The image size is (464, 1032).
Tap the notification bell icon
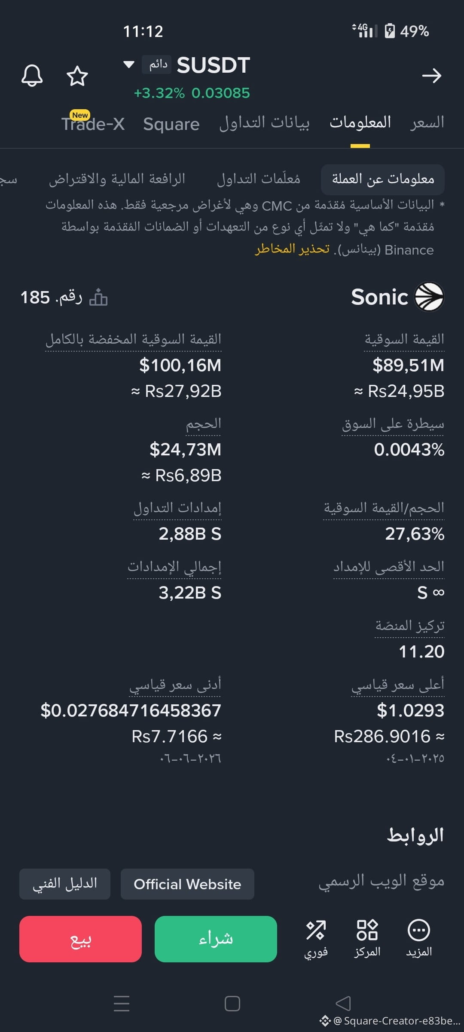point(32,76)
